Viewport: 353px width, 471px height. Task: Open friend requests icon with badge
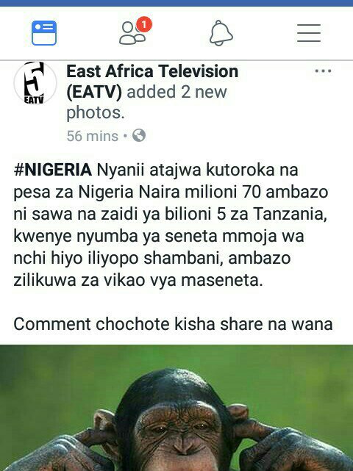135,32
